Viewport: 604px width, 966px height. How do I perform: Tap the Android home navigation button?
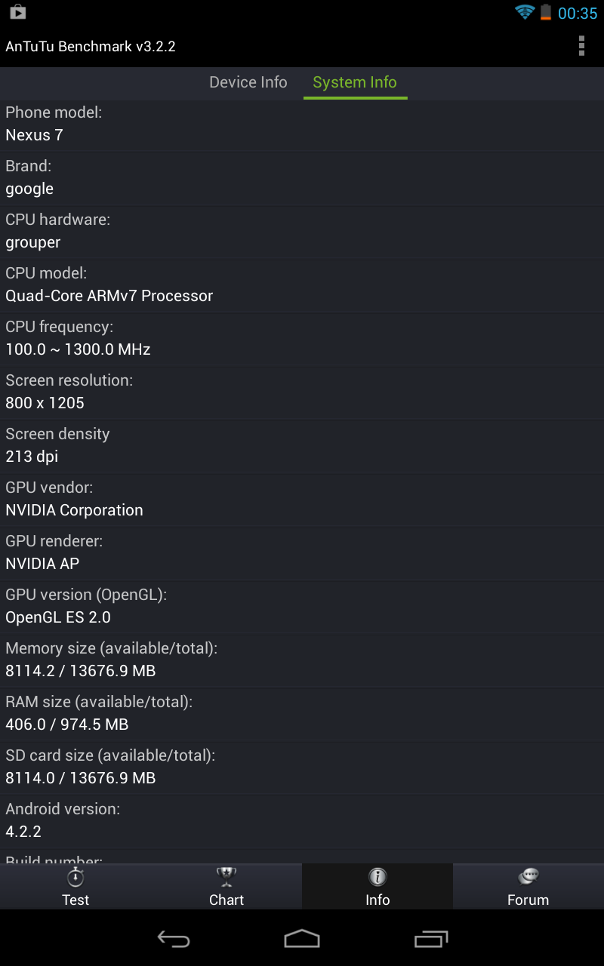[x=302, y=938]
